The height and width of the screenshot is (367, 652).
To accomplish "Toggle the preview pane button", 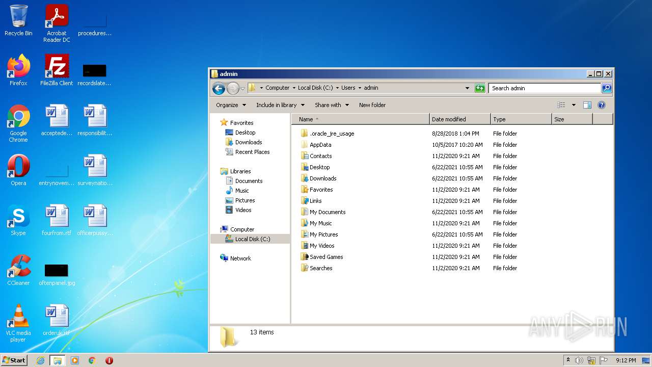I will point(587,105).
